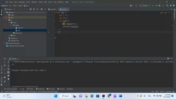Open Version Control tool window
Viewport: 176px width, 99px height.
(10, 89)
